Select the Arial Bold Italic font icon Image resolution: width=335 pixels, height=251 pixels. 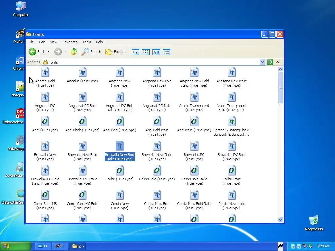tap(157, 122)
